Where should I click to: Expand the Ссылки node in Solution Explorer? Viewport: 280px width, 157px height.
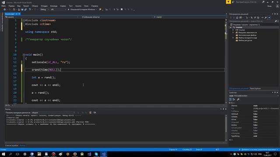point(233,30)
